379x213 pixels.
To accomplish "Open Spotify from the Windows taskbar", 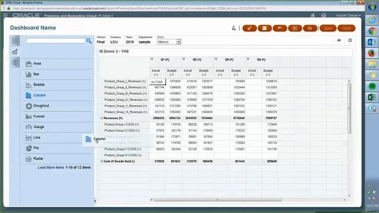I will click(372, 86).
